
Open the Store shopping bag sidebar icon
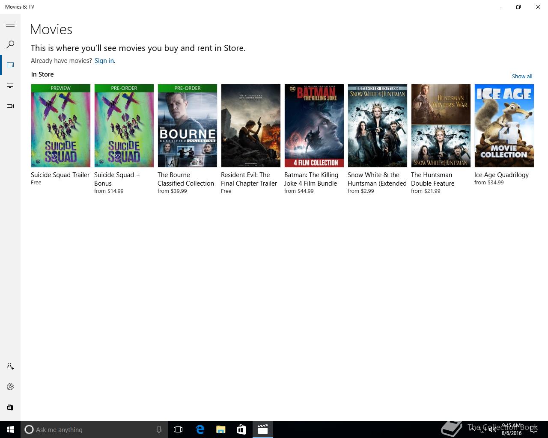point(10,407)
